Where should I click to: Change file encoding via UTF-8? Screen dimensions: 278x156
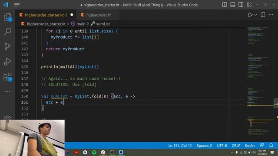[x=222, y=146]
